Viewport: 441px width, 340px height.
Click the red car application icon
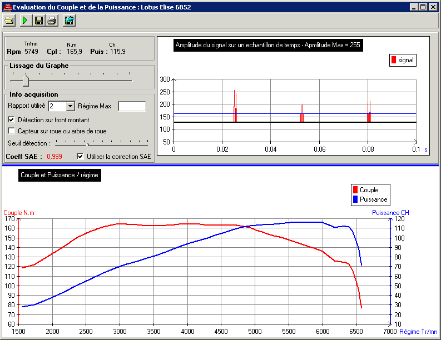coord(6,6)
